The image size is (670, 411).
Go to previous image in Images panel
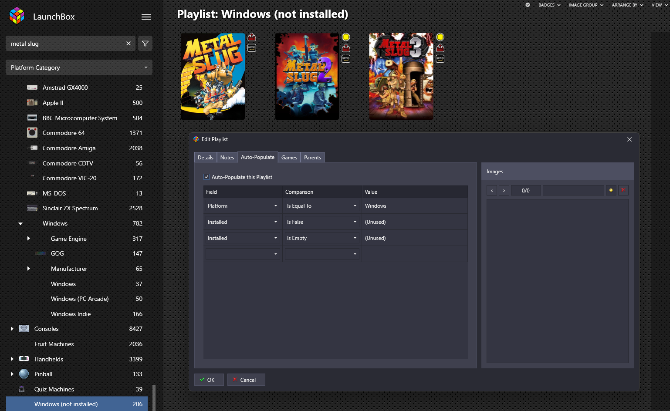coord(492,191)
